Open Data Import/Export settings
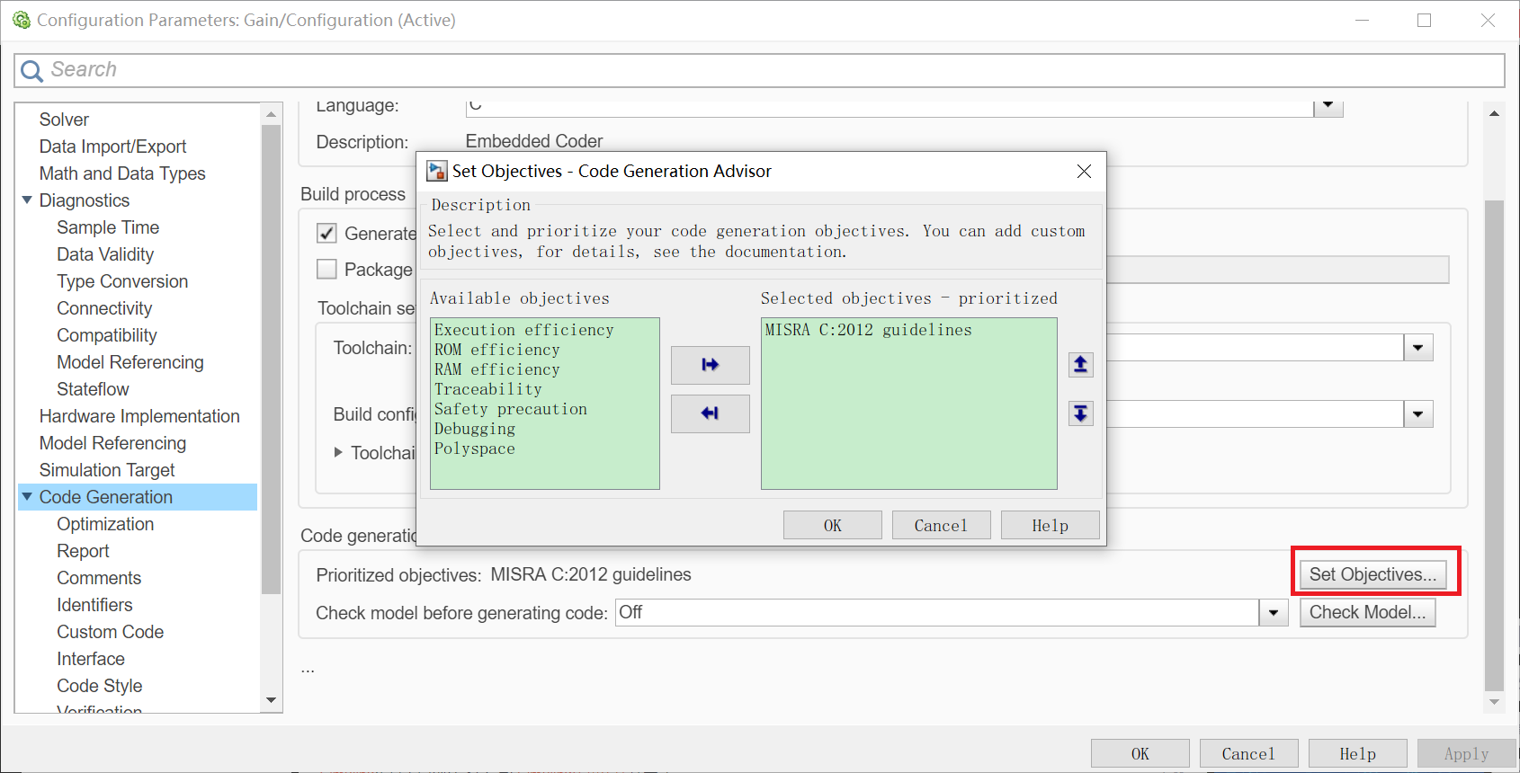Image resolution: width=1520 pixels, height=773 pixels. tap(112, 147)
